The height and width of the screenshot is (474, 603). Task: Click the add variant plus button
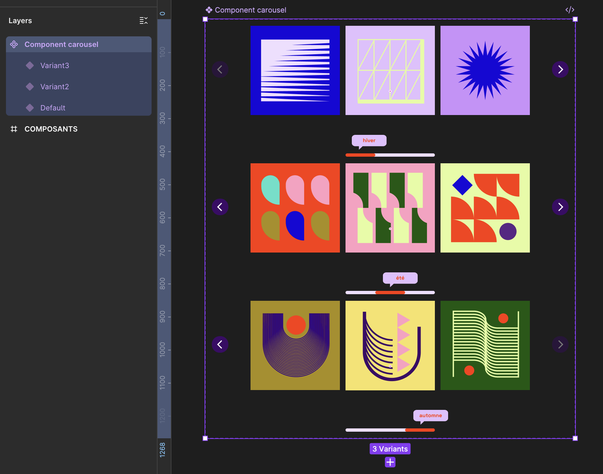[x=390, y=462]
